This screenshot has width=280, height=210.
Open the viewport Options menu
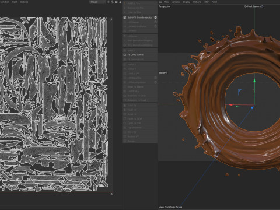pos(197,2)
